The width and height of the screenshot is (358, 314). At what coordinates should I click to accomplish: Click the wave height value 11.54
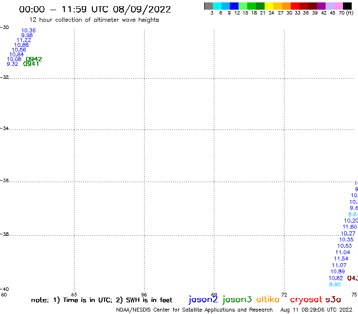341,259
